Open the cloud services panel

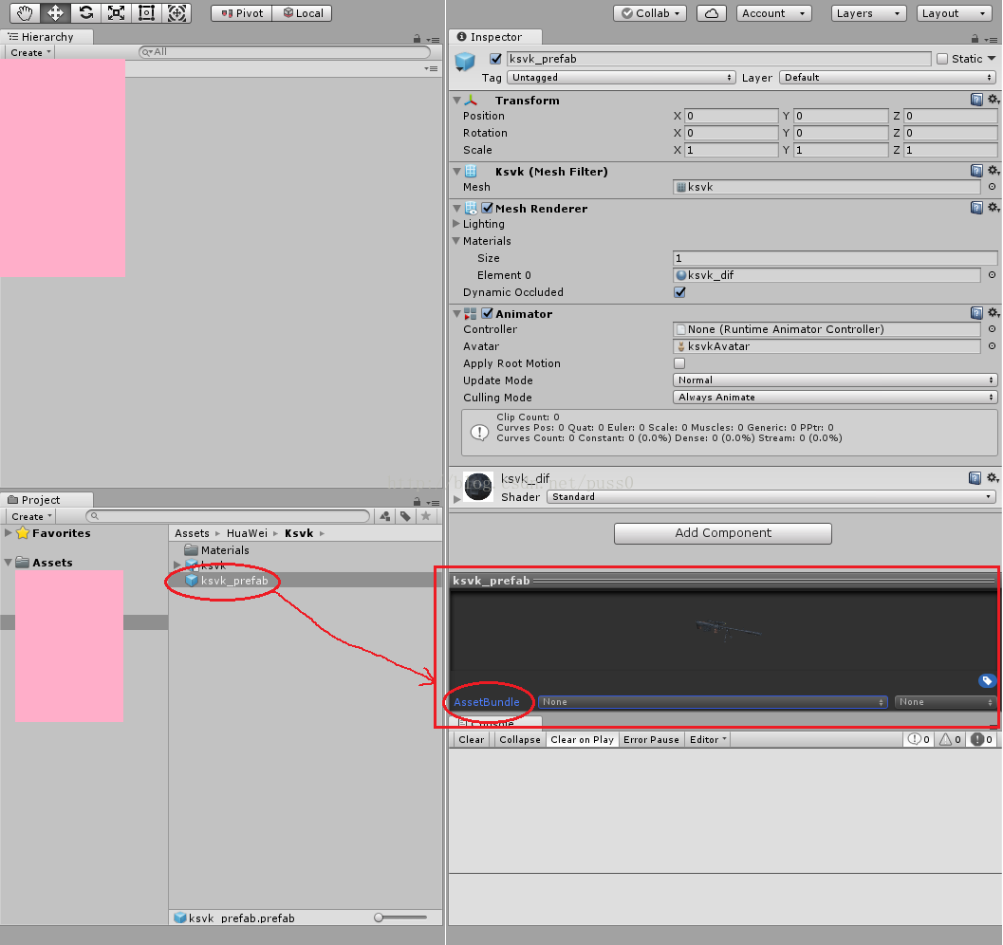pyautogui.click(x=712, y=13)
